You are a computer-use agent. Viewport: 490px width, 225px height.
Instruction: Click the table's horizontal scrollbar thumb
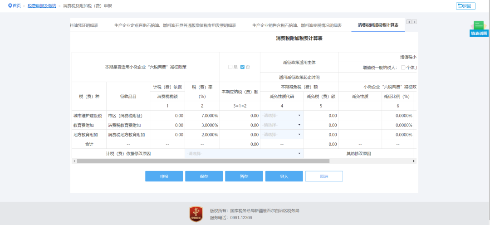pos(203,161)
